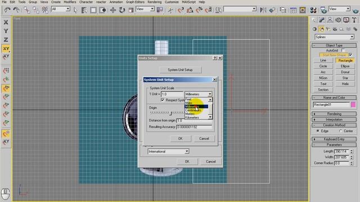Open the Curve Editor icon
This screenshot has width=360, height=202.
293,10
